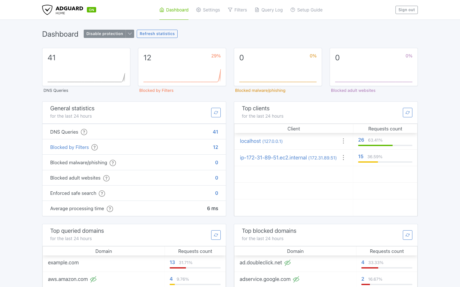Open the Blocked by Filters link in statistics
Image resolution: width=460 pixels, height=287 pixels.
(69, 147)
